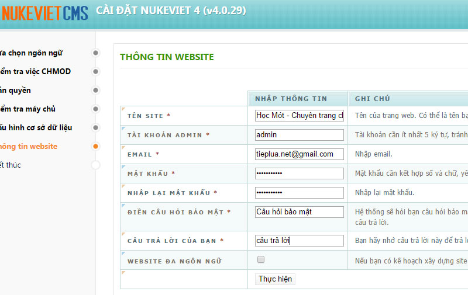Click the 'THÔNG TIN WEBSITE' heading

click(x=167, y=57)
